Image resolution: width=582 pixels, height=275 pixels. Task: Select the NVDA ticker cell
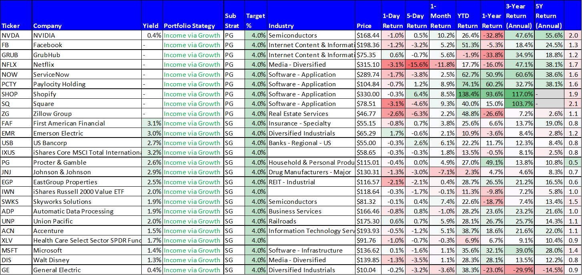16,35
